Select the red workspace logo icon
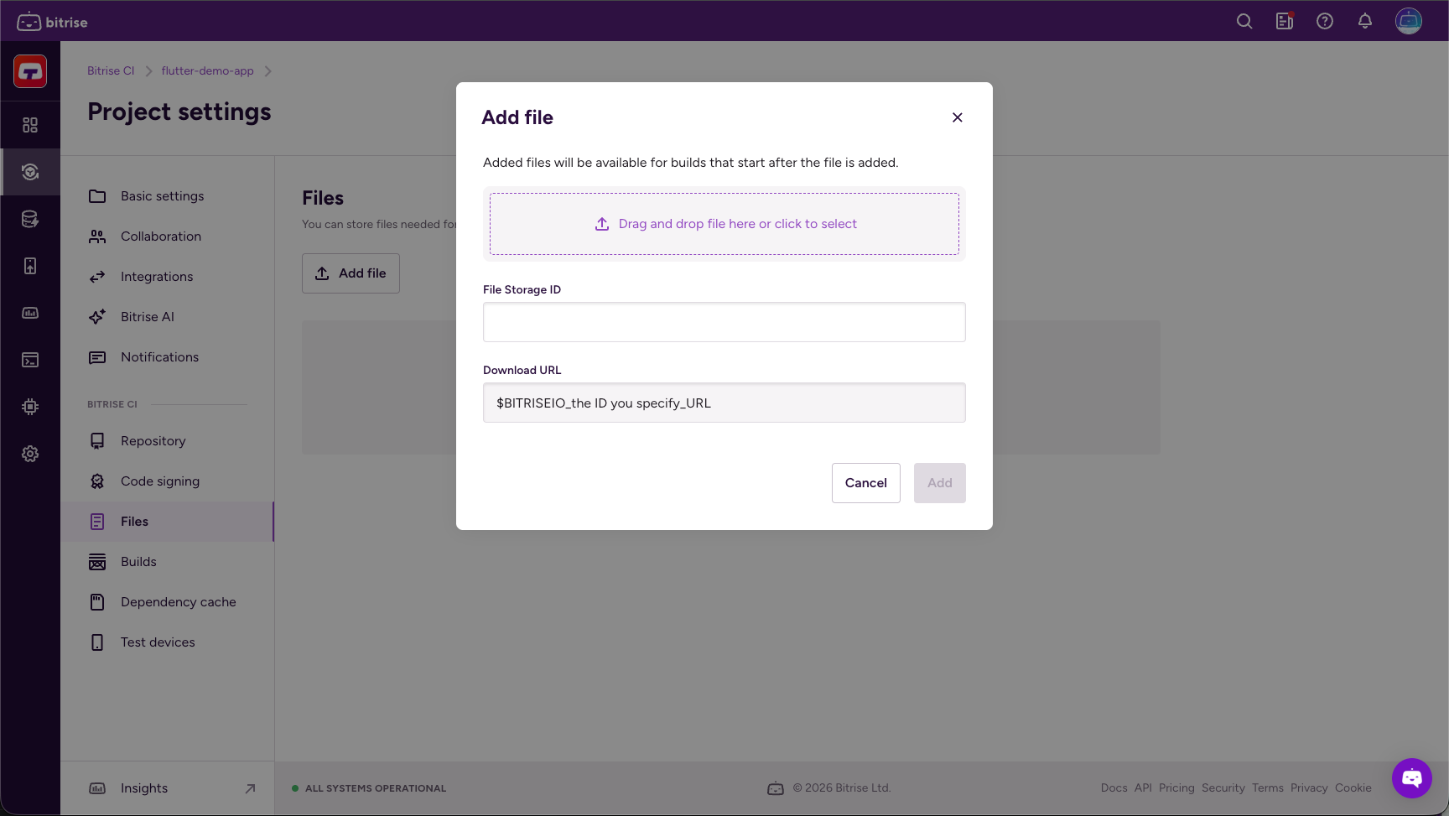Screen dimensions: 1449x816 30,71
